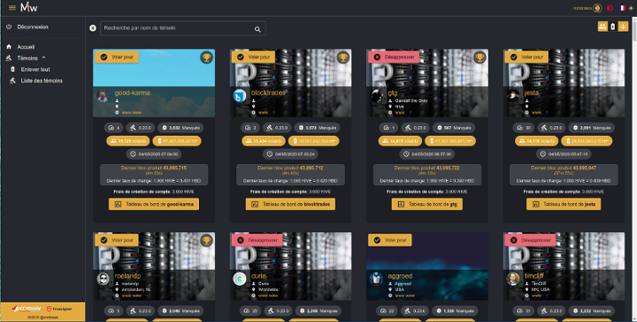This screenshot has height=322, width=637.
Task: Open the hamburger menu
Action: pyautogui.click(x=12, y=8)
